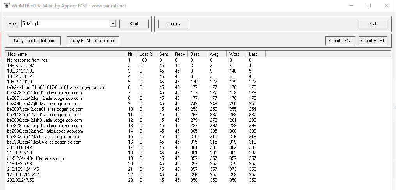Image resolution: width=396 pixels, height=190 pixels.
Task: Maximize the WinMTR window
Action: tap(369, 5)
